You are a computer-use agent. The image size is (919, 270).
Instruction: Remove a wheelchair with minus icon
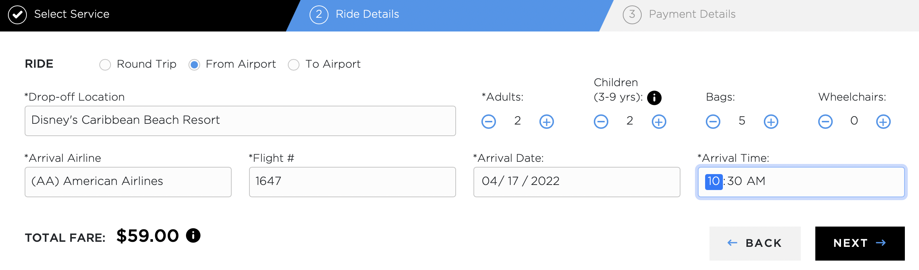click(x=825, y=122)
